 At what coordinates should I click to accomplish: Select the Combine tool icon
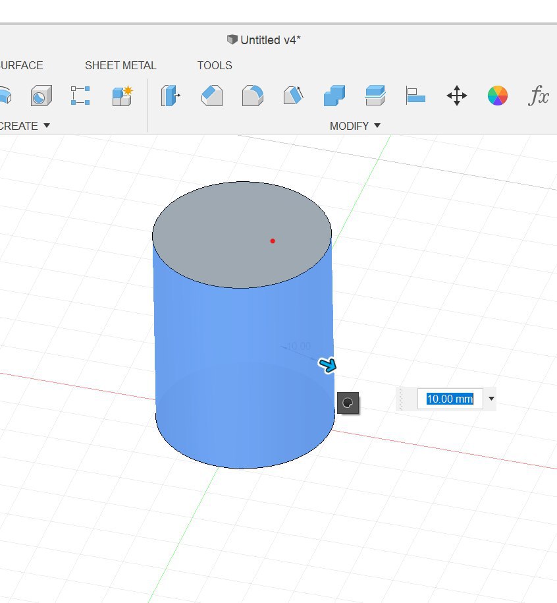point(334,96)
